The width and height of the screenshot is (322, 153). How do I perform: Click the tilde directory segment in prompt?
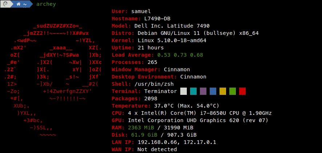point(25,4)
